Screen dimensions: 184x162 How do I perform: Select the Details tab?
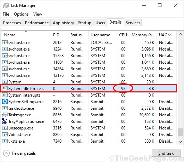coord(115,22)
